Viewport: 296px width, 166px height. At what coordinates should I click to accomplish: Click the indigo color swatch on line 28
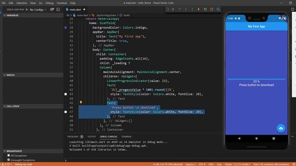pyautogui.click(x=66, y=28)
